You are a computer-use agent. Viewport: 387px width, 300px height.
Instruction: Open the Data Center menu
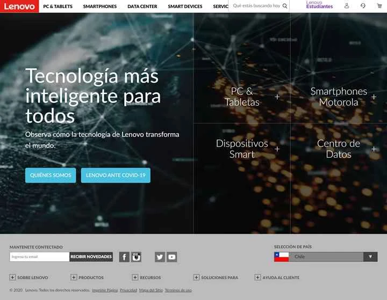(x=142, y=6)
